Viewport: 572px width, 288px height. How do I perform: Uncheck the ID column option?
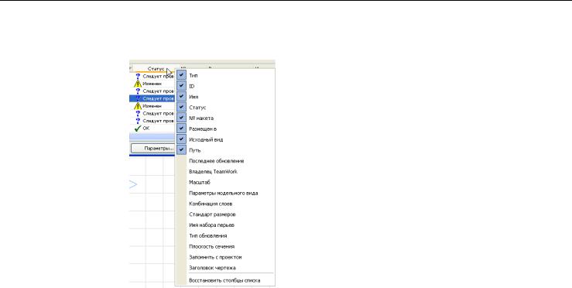point(224,86)
